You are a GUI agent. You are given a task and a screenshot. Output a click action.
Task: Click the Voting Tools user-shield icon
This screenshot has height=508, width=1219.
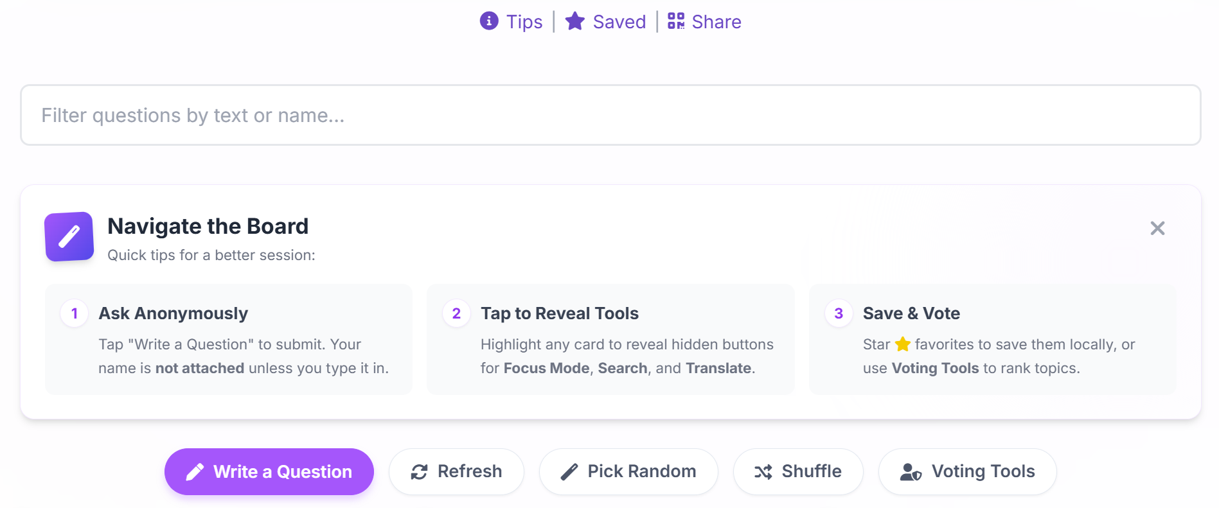[x=911, y=472]
